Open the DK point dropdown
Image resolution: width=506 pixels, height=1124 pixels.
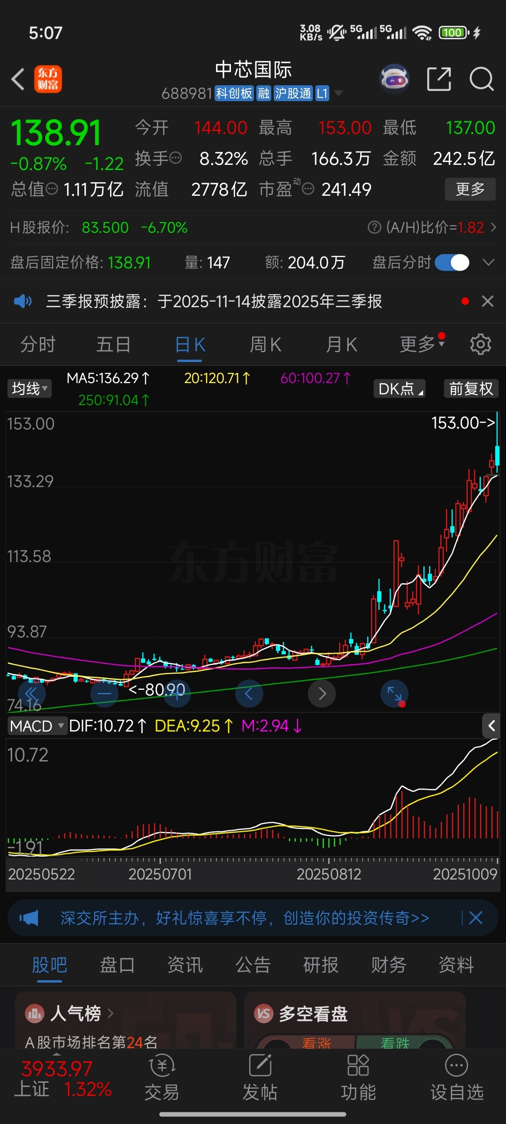click(399, 389)
